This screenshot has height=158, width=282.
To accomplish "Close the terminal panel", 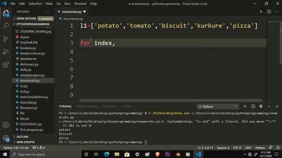I will (277, 106).
